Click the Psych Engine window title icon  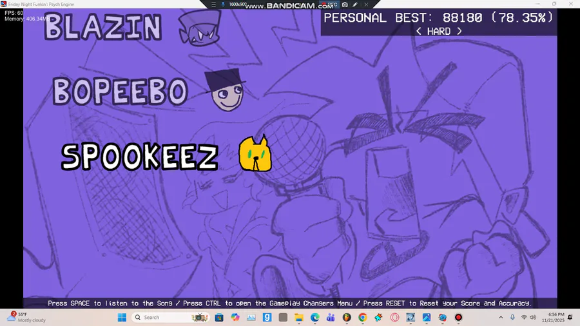point(4,4)
